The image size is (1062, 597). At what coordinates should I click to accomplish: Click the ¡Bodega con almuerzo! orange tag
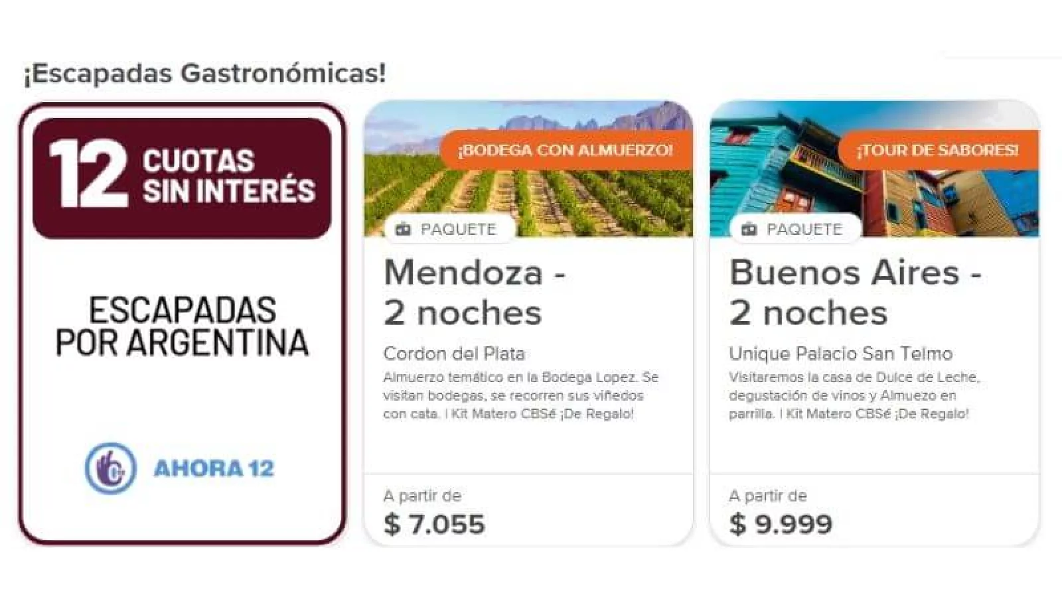click(565, 150)
